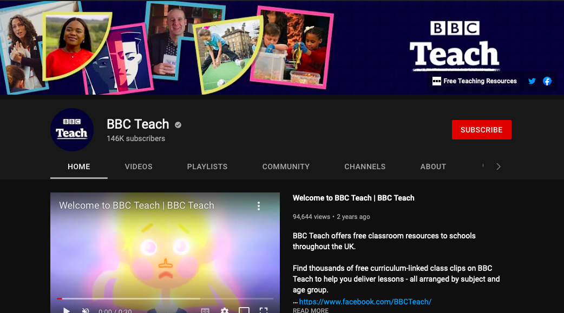This screenshot has width=564, height=313.
Task: Click the 94,644 views text
Action: (x=311, y=217)
